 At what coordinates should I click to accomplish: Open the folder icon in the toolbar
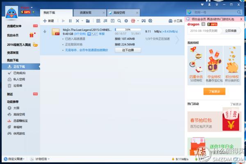pyautogui.click(x=87, y=21)
